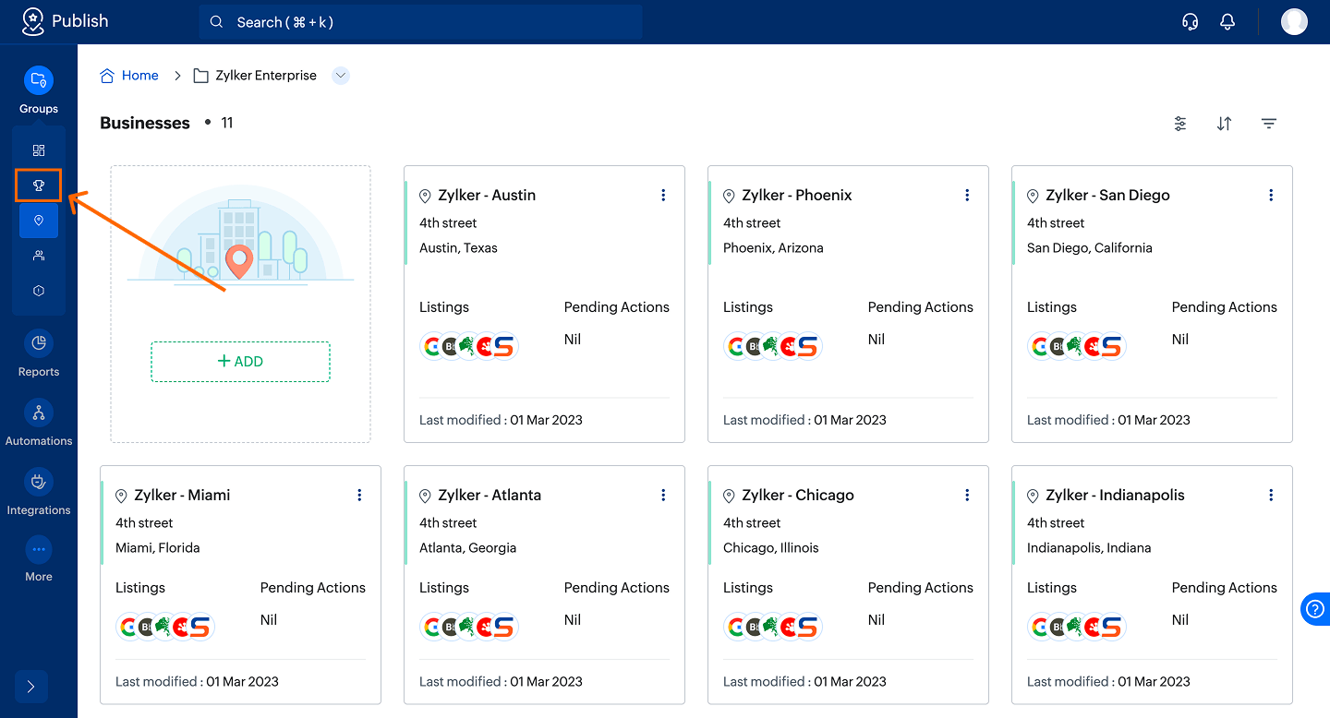The width and height of the screenshot is (1330, 718).
Task: Click the ADD business button
Action: coord(240,362)
